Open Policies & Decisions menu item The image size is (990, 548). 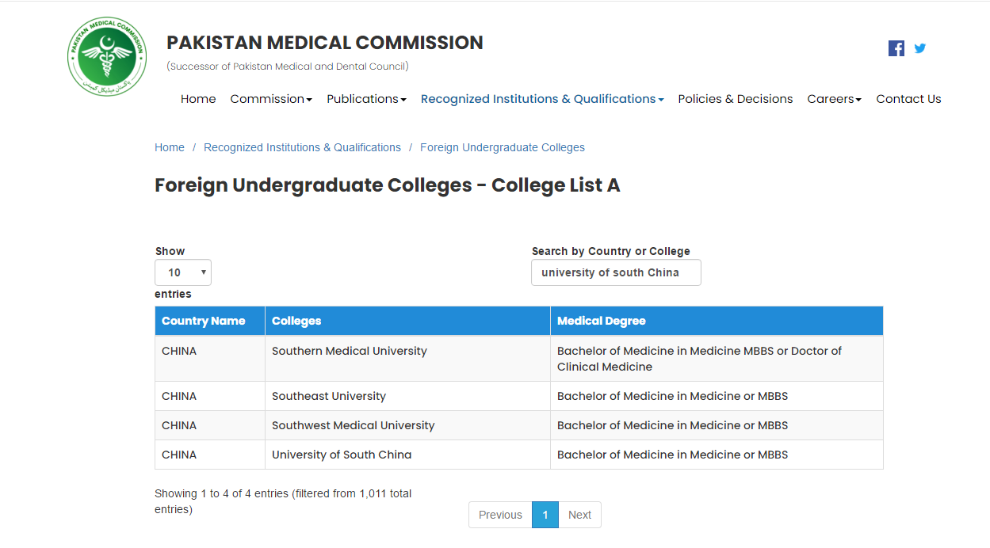click(x=736, y=99)
